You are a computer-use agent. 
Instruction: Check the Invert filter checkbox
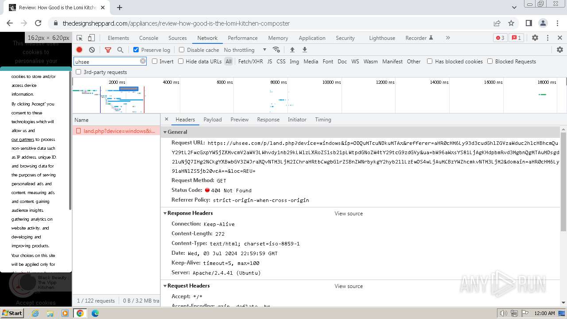(155, 62)
